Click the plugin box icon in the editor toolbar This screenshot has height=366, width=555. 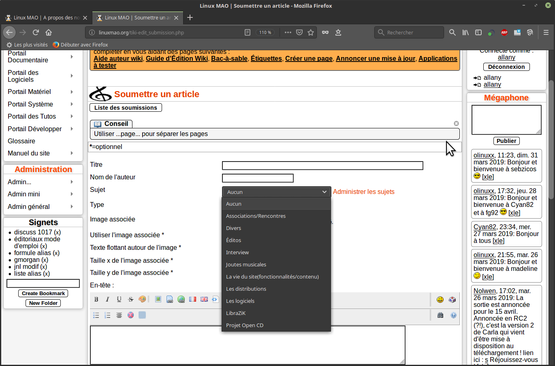point(452,300)
